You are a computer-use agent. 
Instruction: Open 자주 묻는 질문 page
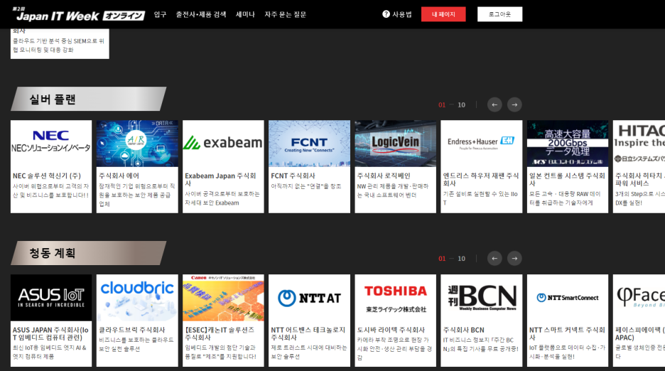click(x=286, y=14)
